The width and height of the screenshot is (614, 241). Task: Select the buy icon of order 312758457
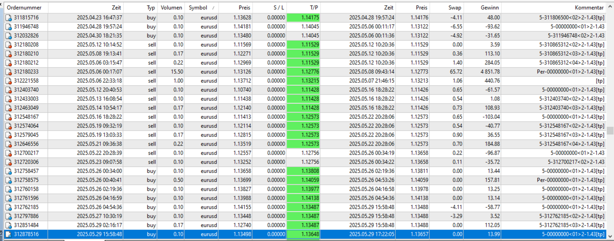[x=9, y=171]
